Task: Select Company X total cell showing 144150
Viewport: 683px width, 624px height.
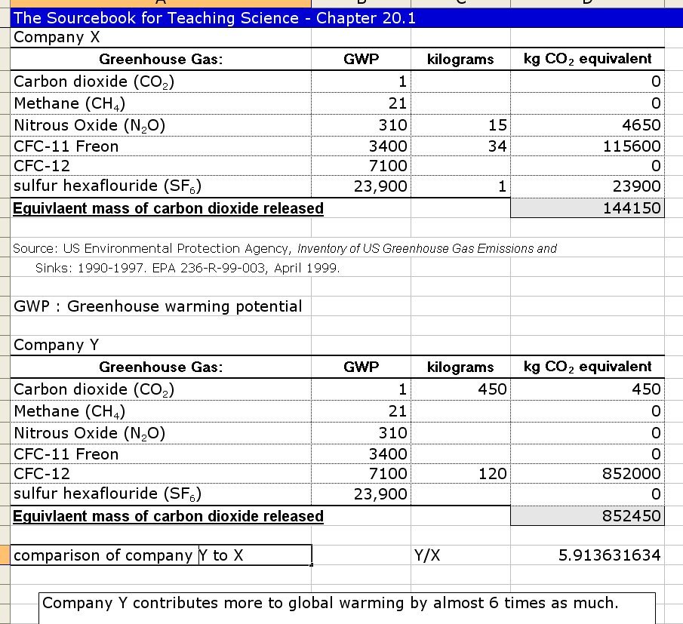Action: (x=588, y=208)
